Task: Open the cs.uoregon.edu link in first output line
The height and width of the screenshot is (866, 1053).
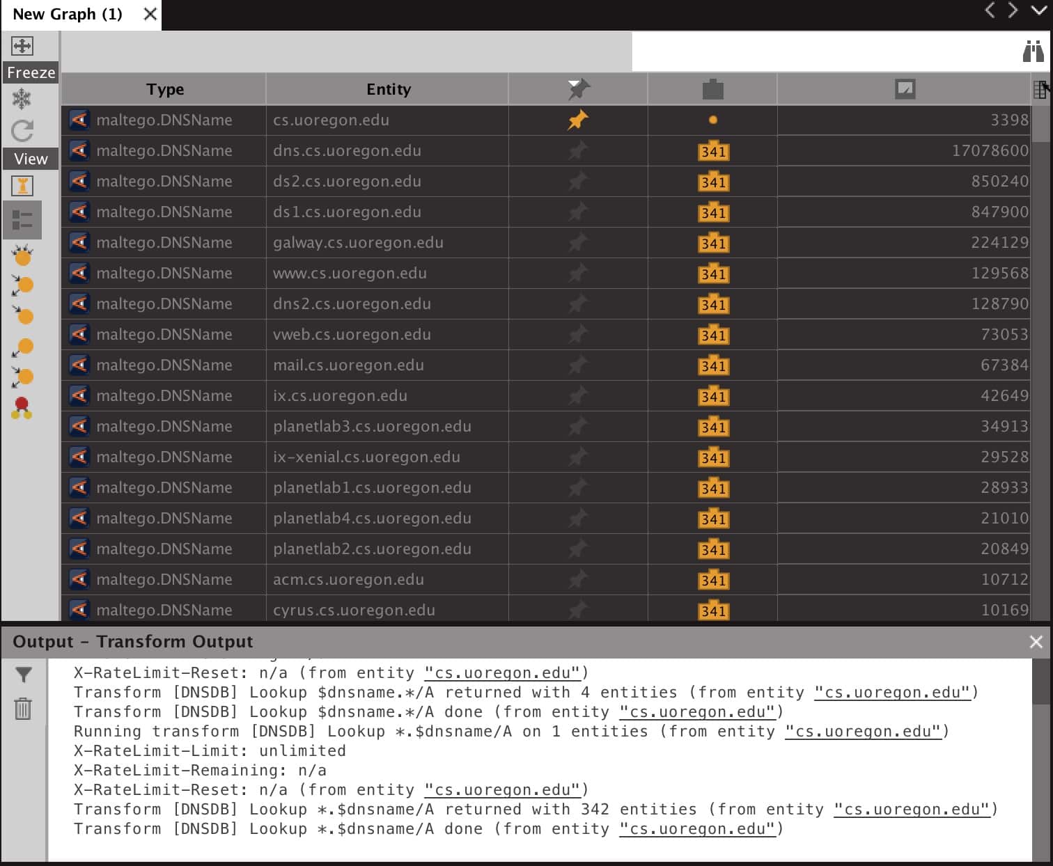Action: (502, 673)
